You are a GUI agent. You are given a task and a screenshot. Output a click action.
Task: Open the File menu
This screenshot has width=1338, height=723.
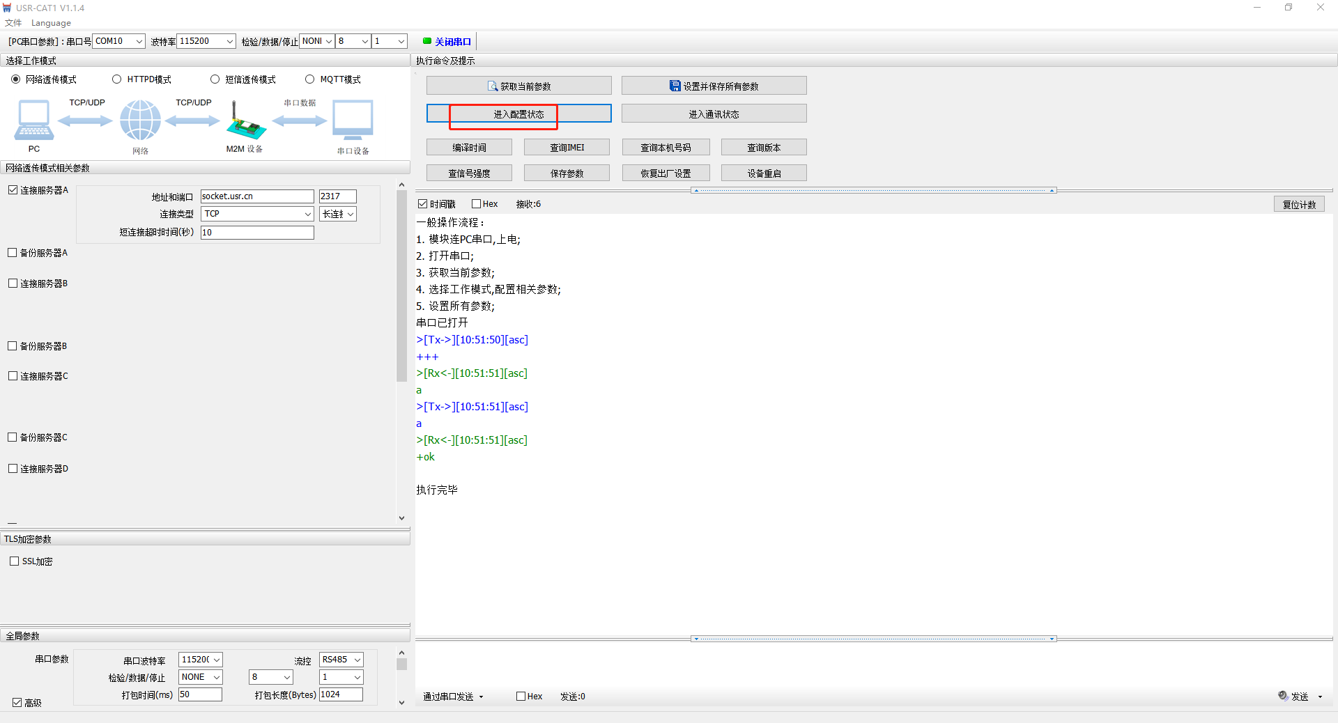[13, 23]
